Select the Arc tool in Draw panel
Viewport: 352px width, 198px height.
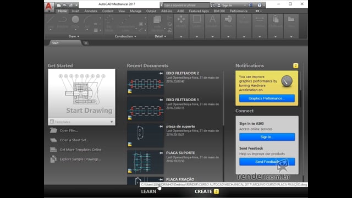point(87,22)
